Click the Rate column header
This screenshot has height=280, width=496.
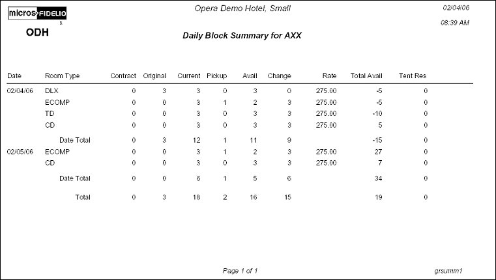pyautogui.click(x=328, y=76)
